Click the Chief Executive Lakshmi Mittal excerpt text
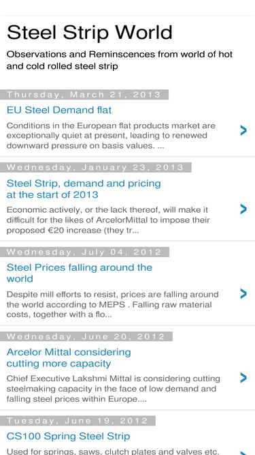The image size is (255, 455). click(114, 389)
